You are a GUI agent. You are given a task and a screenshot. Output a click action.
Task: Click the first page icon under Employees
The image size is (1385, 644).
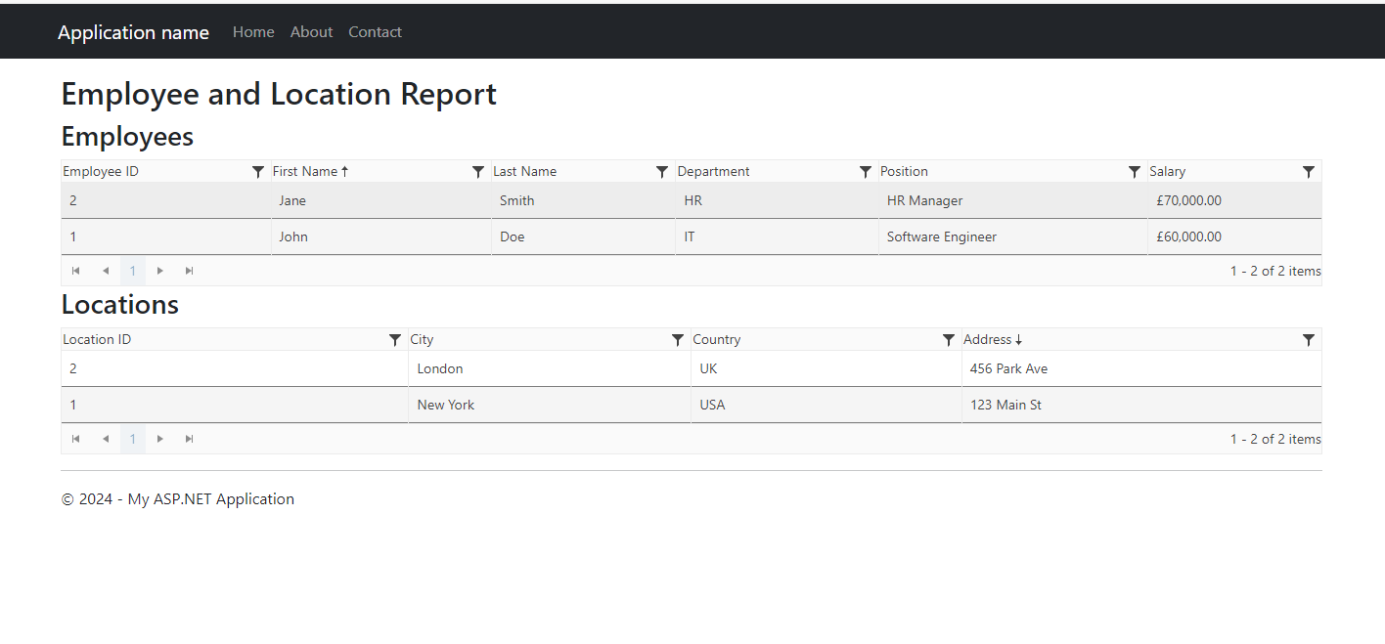75,271
